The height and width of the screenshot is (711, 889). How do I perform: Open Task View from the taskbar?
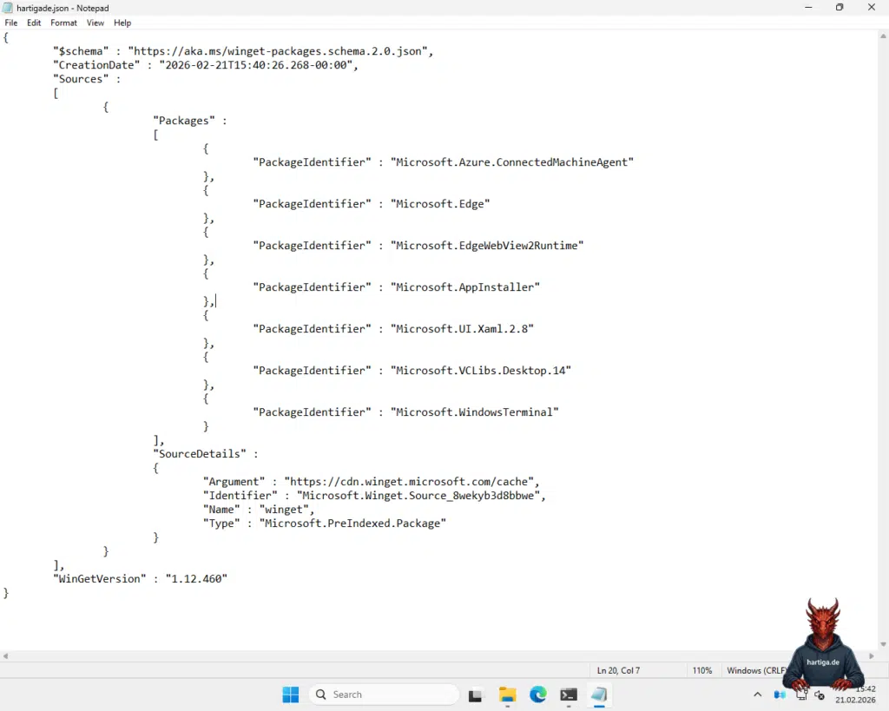pyautogui.click(x=475, y=695)
